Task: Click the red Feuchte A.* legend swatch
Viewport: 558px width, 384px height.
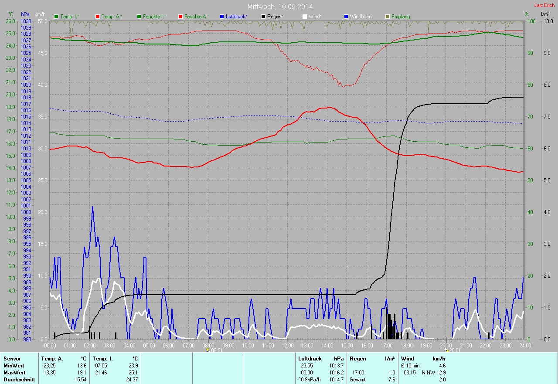Action: [180, 17]
